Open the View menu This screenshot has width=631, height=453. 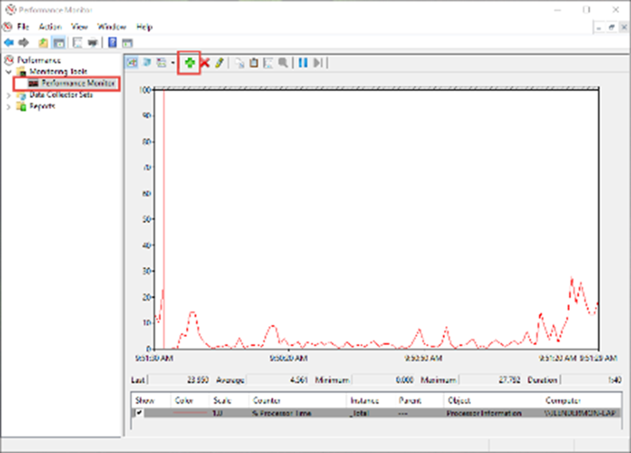click(x=79, y=27)
